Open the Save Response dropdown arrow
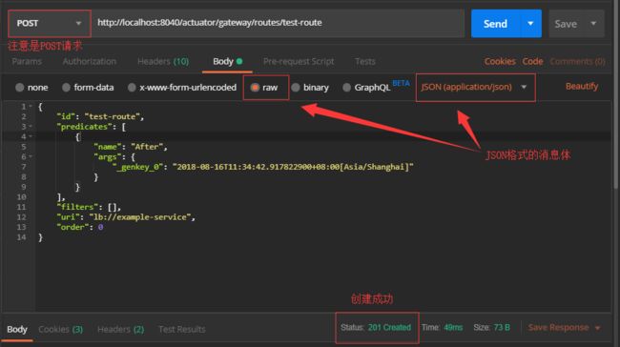 pos(597,328)
